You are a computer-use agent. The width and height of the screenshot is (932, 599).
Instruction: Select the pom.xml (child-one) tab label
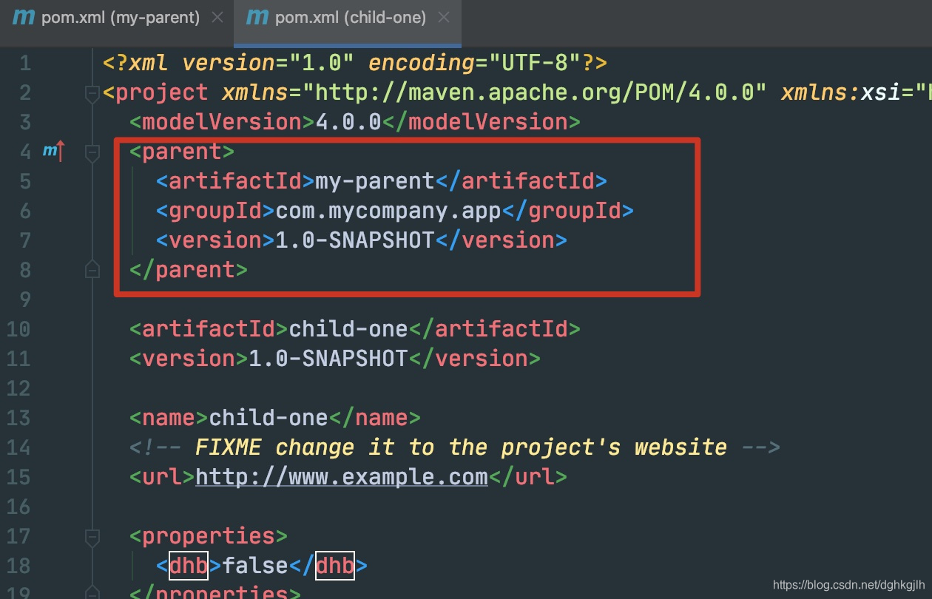(x=351, y=17)
